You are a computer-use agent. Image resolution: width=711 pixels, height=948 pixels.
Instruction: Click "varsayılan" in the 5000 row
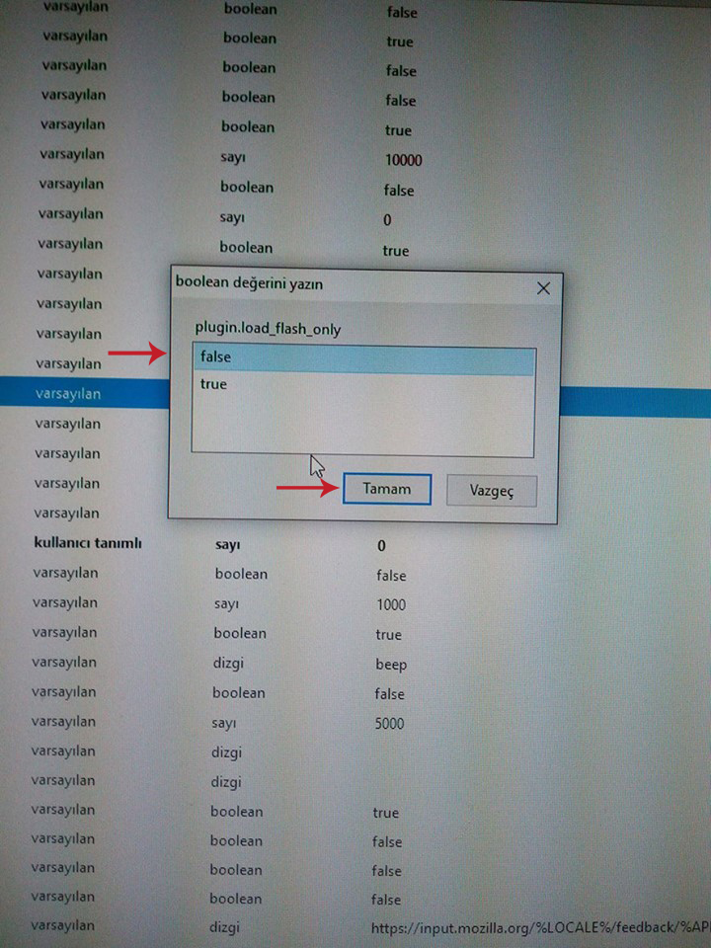(x=63, y=722)
